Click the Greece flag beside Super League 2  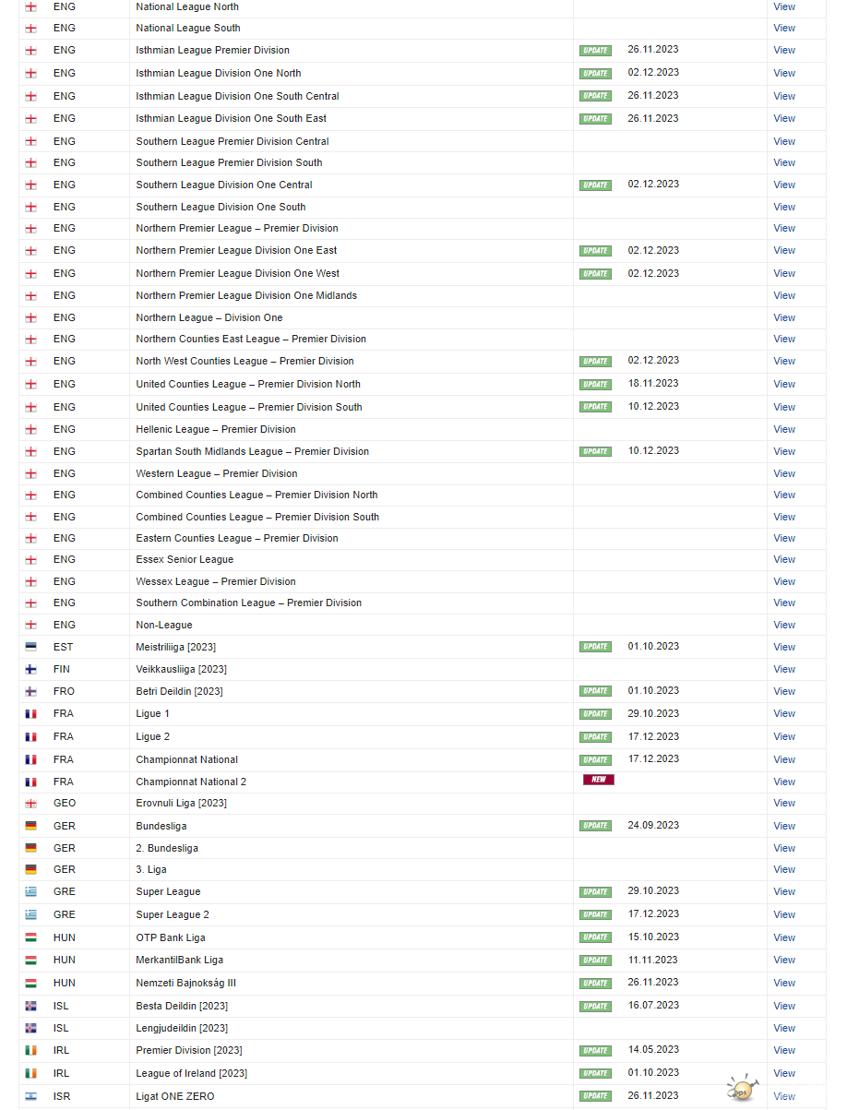31,914
